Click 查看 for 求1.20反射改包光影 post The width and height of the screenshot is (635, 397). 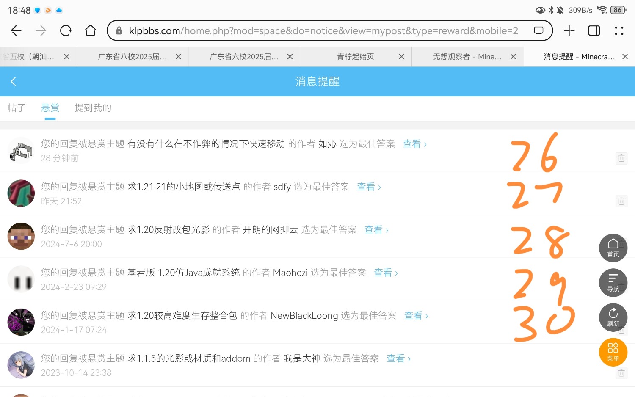(x=376, y=229)
